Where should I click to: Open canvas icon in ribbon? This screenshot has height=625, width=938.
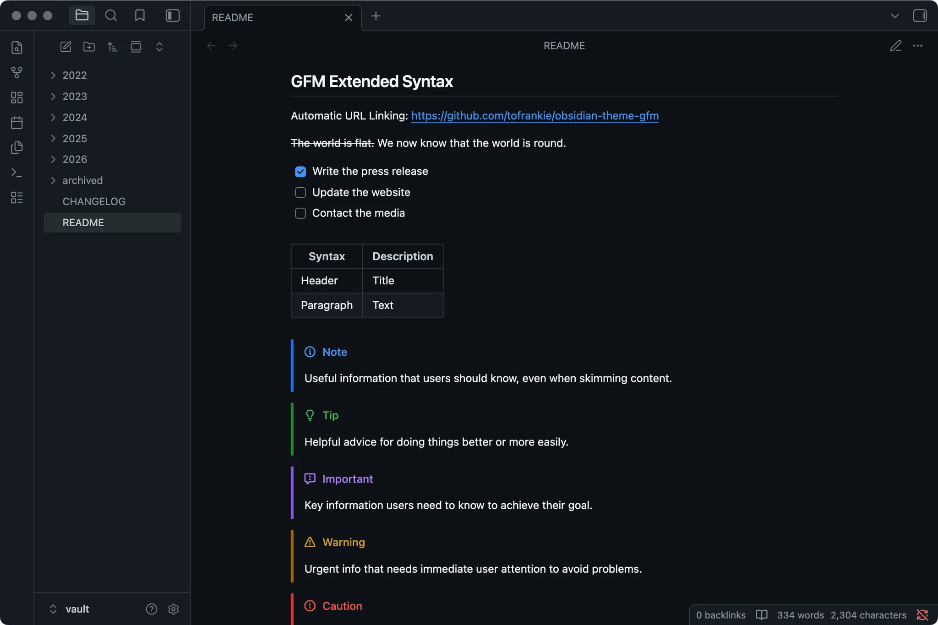[x=17, y=98]
